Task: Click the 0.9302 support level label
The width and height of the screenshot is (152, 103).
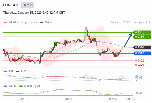Action: 139,61
